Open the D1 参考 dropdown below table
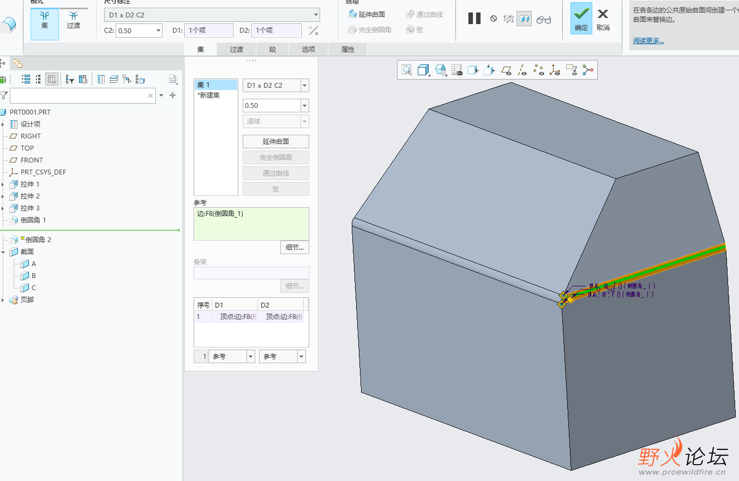 pos(251,356)
